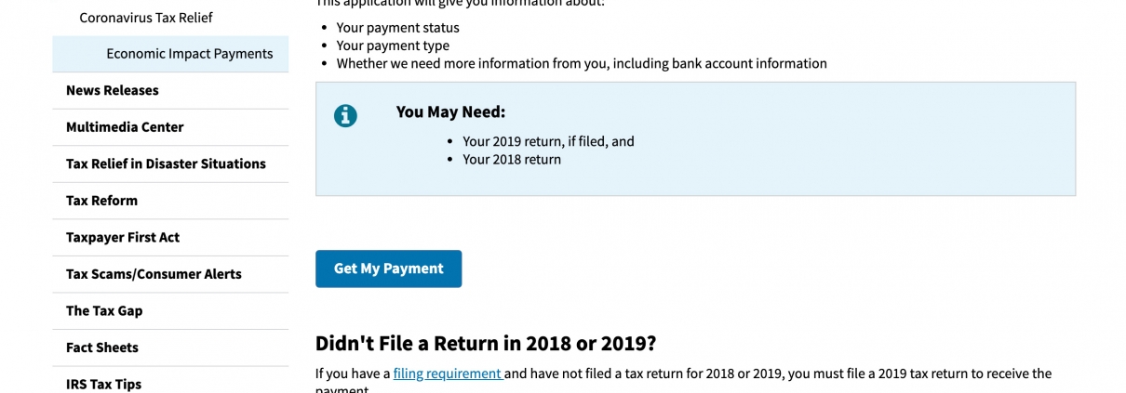
Task: Click the 'Your payment status' bullet
Action: coord(398,28)
